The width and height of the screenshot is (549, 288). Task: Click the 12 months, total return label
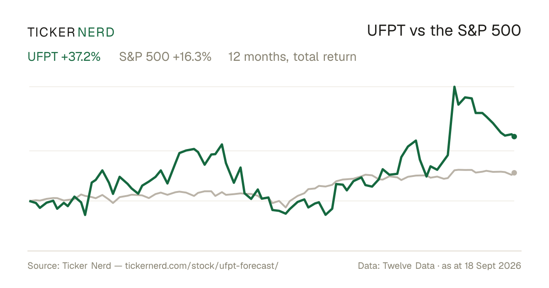tap(292, 57)
